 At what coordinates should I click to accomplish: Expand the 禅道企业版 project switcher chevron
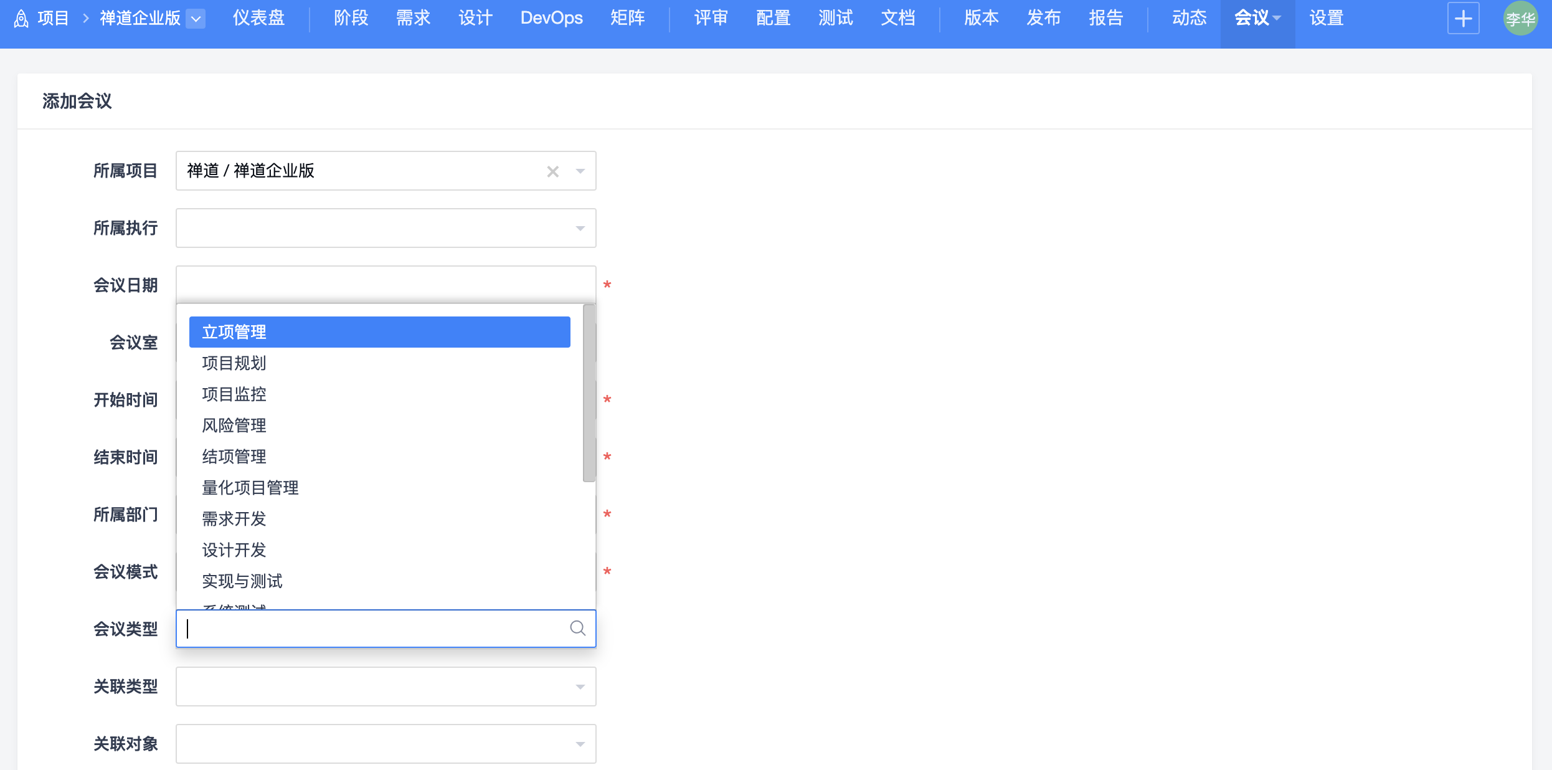pos(196,19)
